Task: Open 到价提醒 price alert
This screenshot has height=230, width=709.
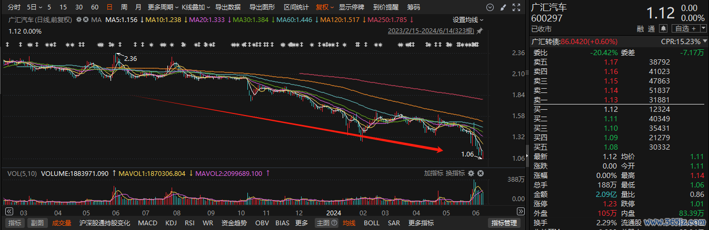Action: (x=386, y=7)
